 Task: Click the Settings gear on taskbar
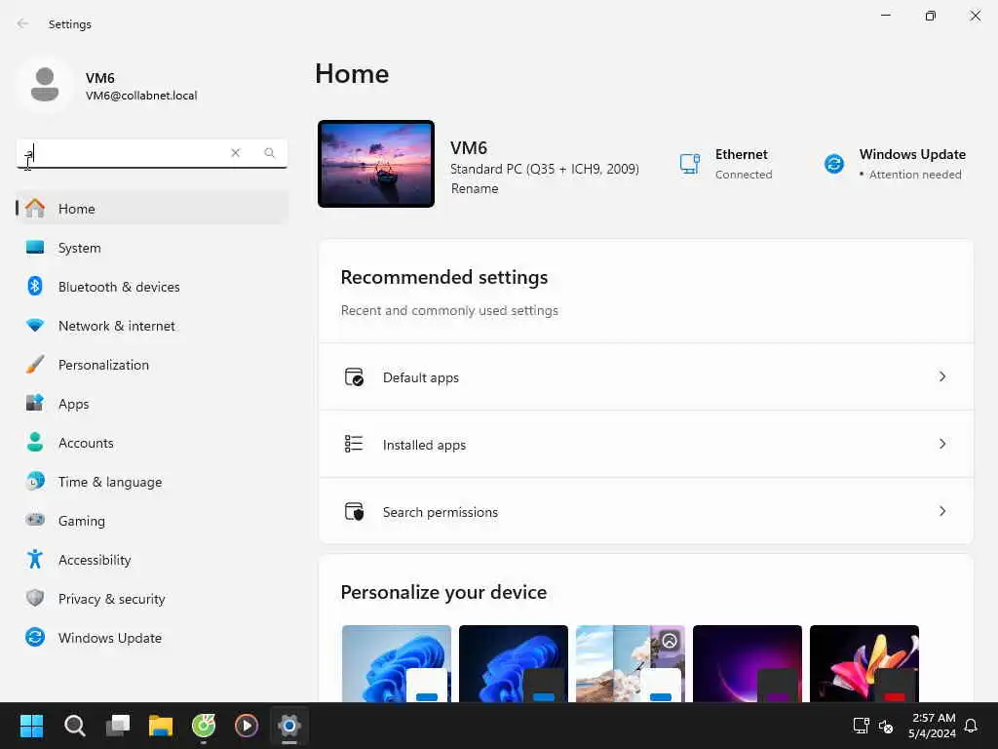(x=288, y=726)
